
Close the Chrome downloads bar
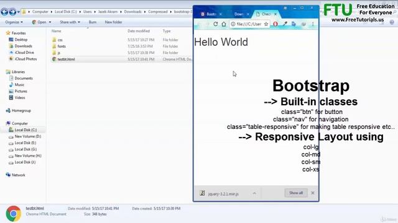click(x=313, y=193)
